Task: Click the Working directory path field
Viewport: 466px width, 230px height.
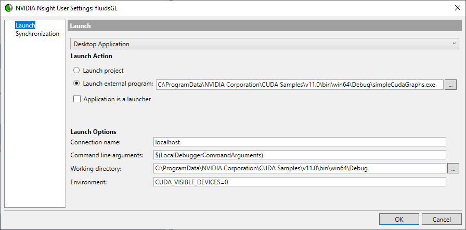Action: point(300,168)
